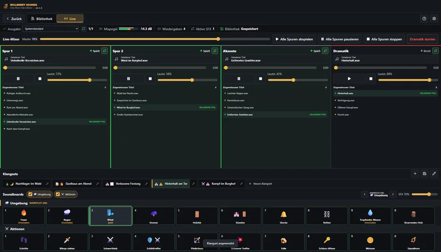Edit the Verlassene Festung klangset
Viewport: 441px width, 252px height.
146,184
